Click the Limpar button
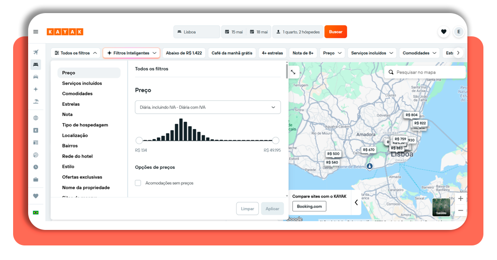497x260 pixels. pos(247,209)
